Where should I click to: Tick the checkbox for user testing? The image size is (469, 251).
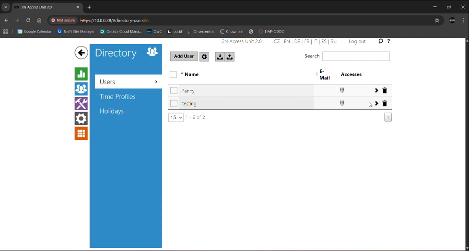pyautogui.click(x=174, y=103)
